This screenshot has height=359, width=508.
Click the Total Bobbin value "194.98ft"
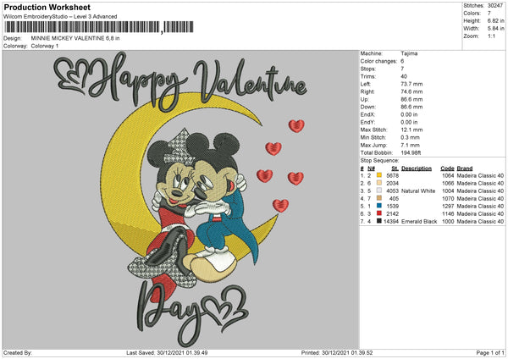pos(411,152)
